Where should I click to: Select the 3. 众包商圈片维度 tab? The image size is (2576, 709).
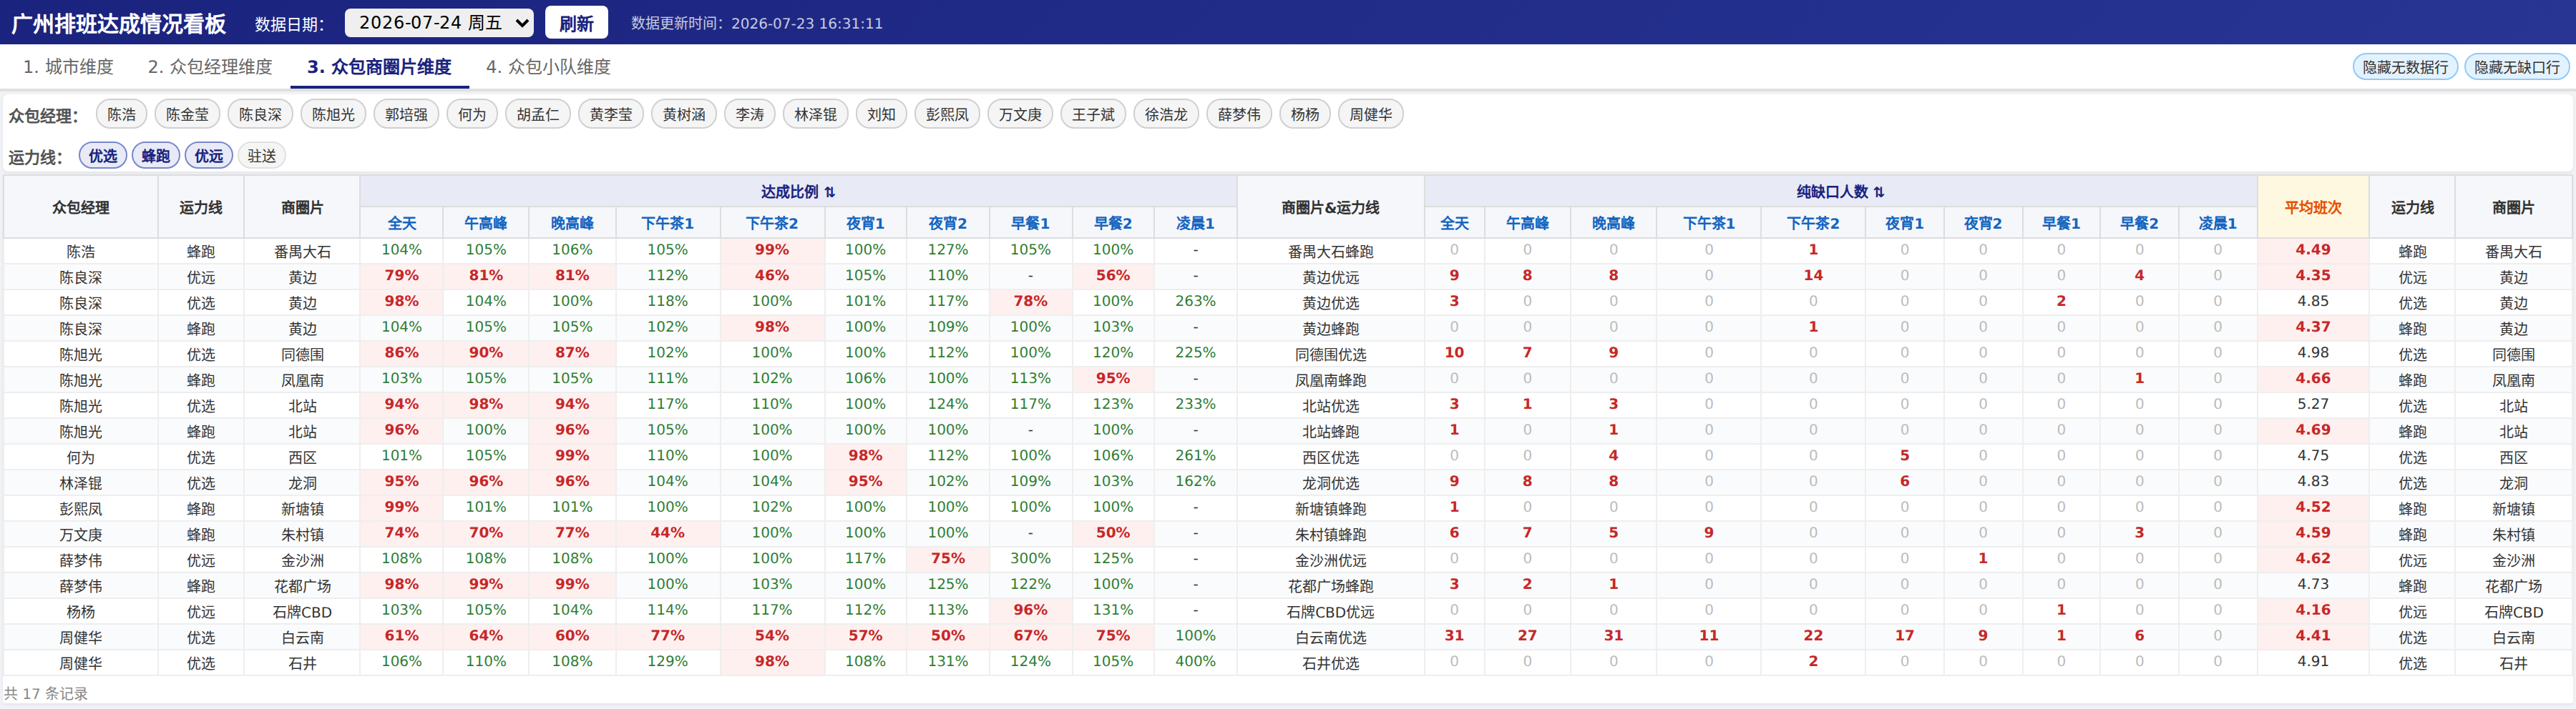click(x=379, y=67)
